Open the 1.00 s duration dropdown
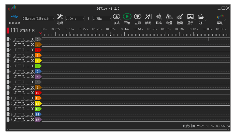The width and height of the screenshot is (234, 134). (75, 18)
